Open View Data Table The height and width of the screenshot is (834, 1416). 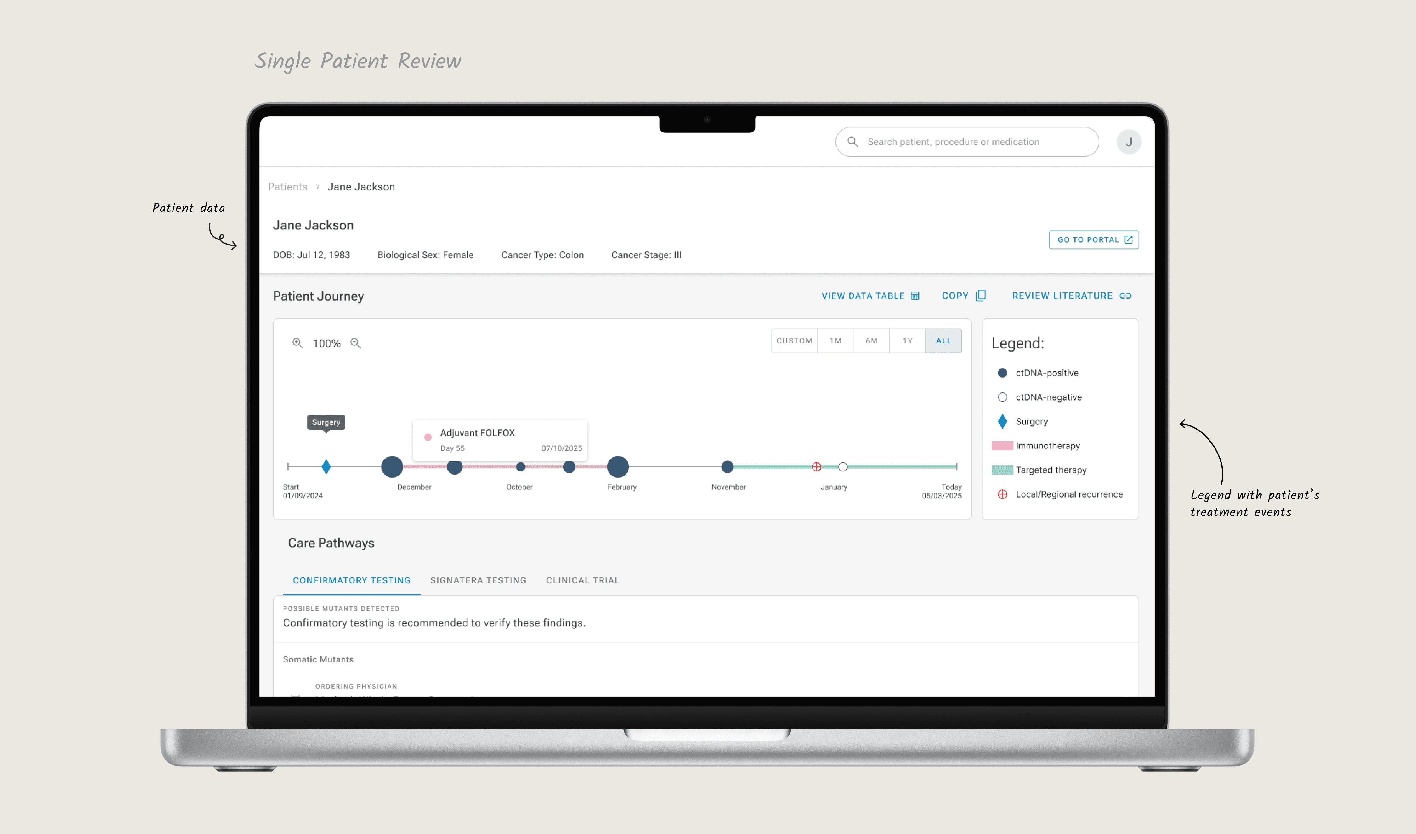(x=870, y=296)
